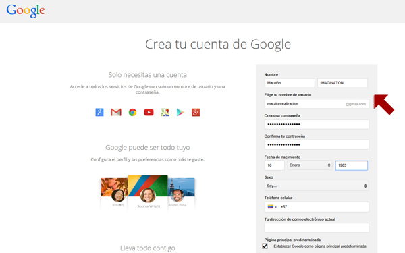The width and height of the screenshot is (405, 253).
Task: Click the 'Crea una contraseña' password field
Action: (x=317, y=124)
